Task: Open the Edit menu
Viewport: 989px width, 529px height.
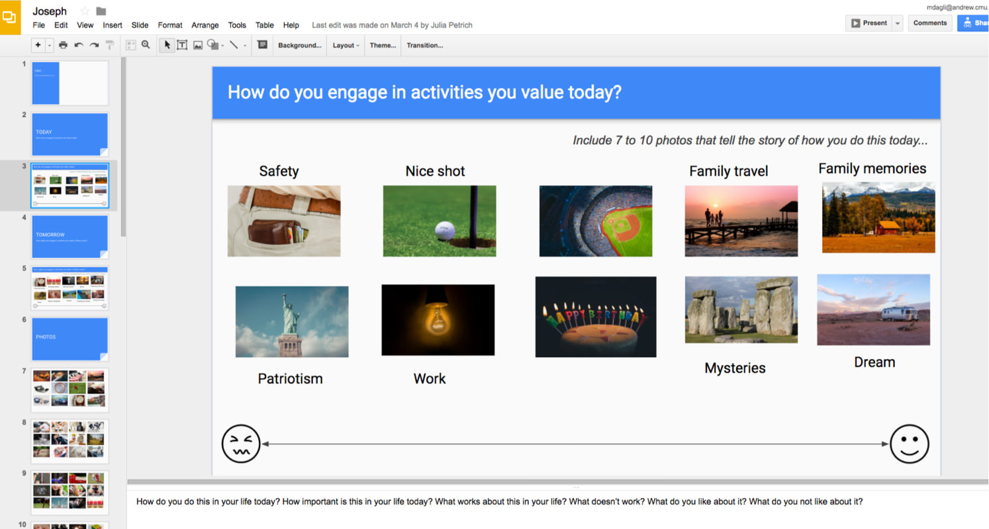Action: (61, 25)
